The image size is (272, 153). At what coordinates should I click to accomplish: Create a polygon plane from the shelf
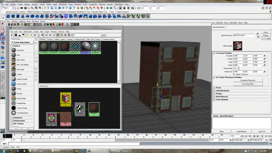pos(28,16)
